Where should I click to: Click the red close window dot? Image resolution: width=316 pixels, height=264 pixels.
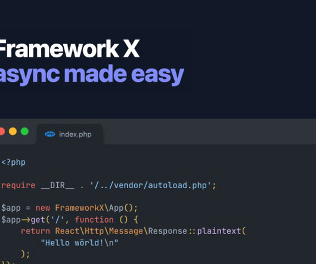[2, 131]
